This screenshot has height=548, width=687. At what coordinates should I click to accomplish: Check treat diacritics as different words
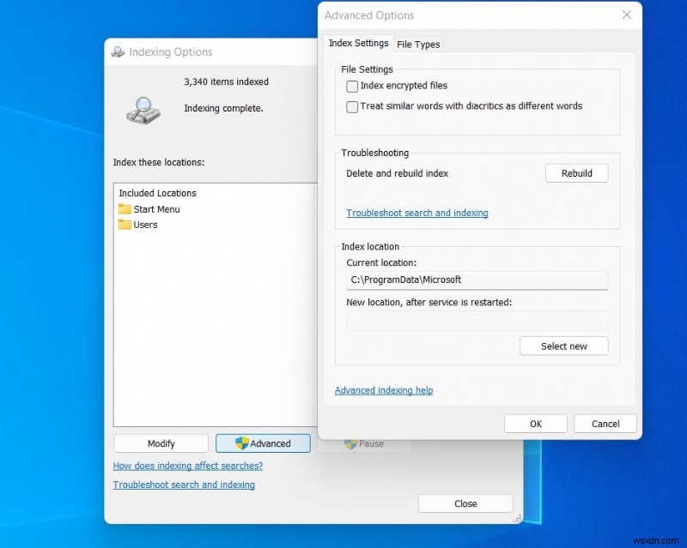point(352,106)
